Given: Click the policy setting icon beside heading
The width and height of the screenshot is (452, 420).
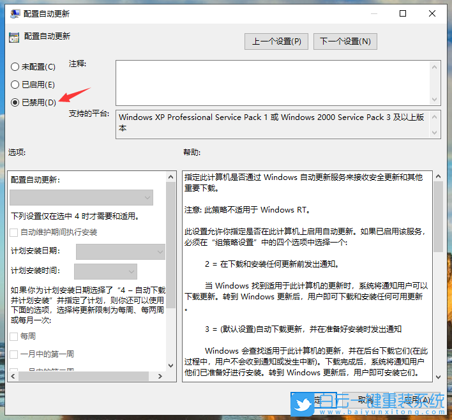Looking at the screenshot, I should [14, 38].
